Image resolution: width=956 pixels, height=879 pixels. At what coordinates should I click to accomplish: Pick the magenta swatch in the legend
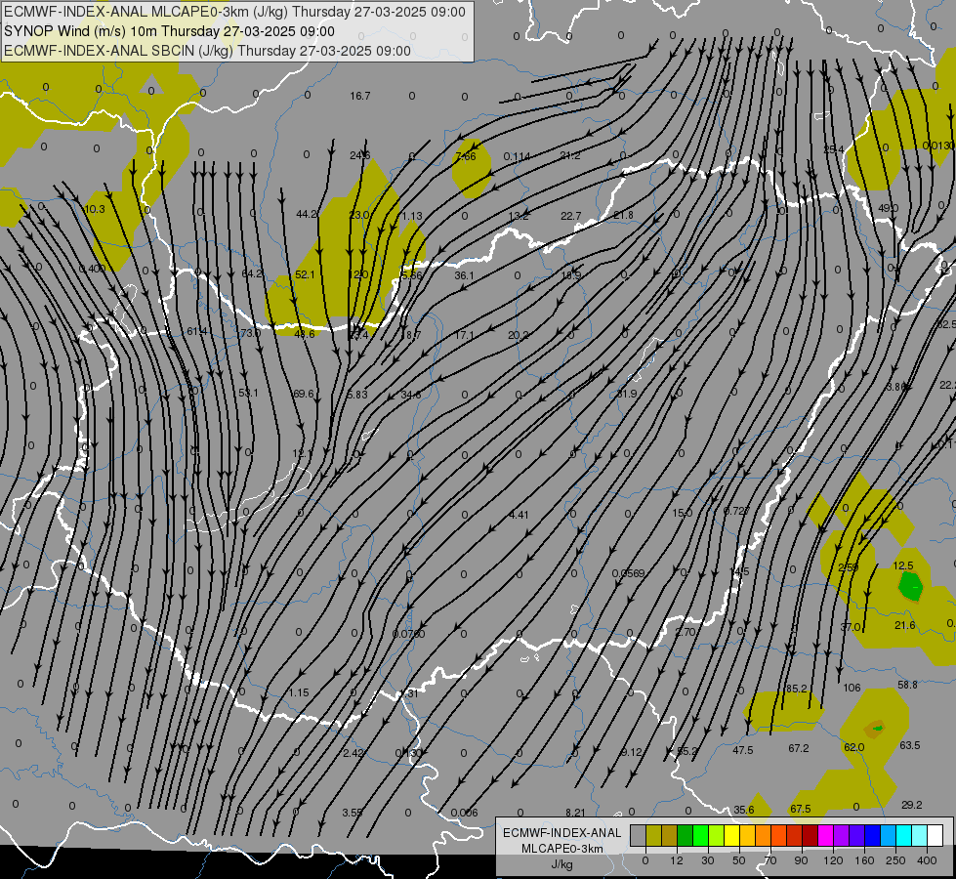coord(825,836)
